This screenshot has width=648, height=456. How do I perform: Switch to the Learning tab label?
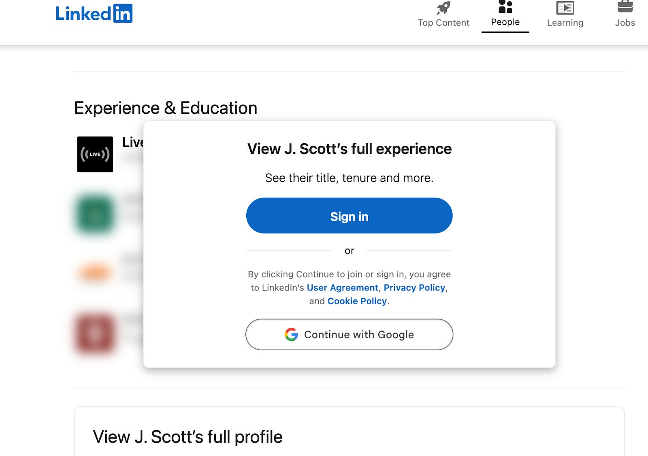565,23
